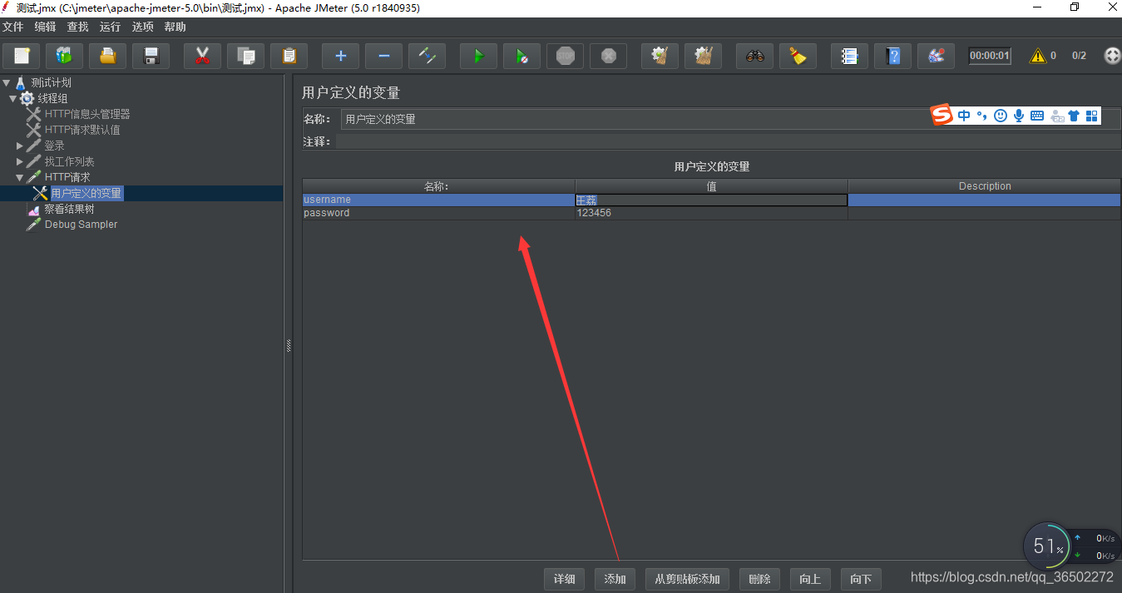Click the Sogou microphone voice input icon
Image resolution: width=1122 pixels, height=593 pixels.
coord(1018,116)
